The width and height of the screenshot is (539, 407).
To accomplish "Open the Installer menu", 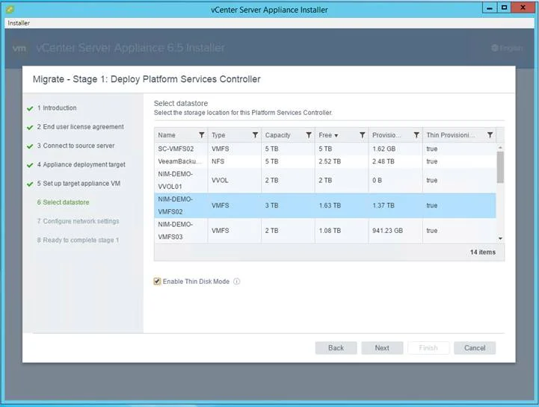I will coord(19,23).
